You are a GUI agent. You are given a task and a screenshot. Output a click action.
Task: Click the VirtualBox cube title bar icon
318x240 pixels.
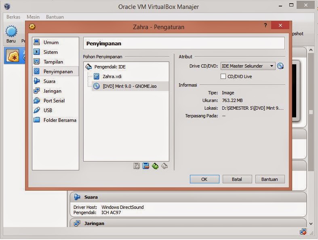(7, 6)
